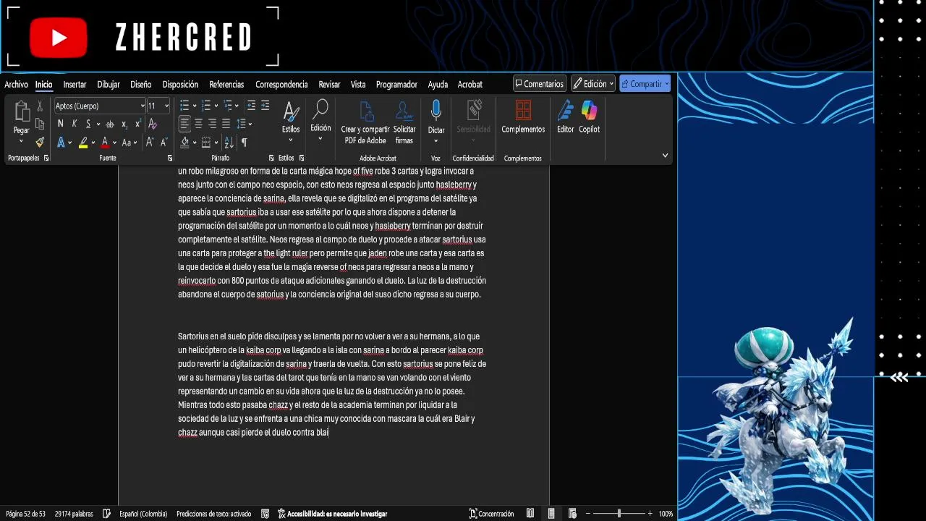Decrease font size with A-down icon

point(163,143)
